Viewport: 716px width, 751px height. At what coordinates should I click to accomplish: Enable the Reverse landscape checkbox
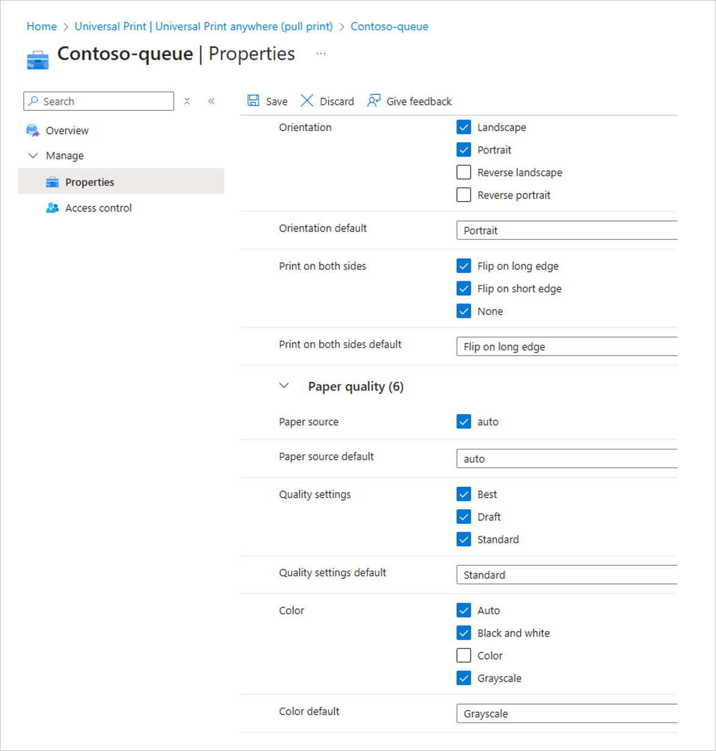tap(464, 172)
